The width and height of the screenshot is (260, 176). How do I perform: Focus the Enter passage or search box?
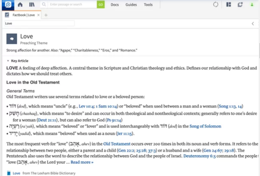(72, 4)
